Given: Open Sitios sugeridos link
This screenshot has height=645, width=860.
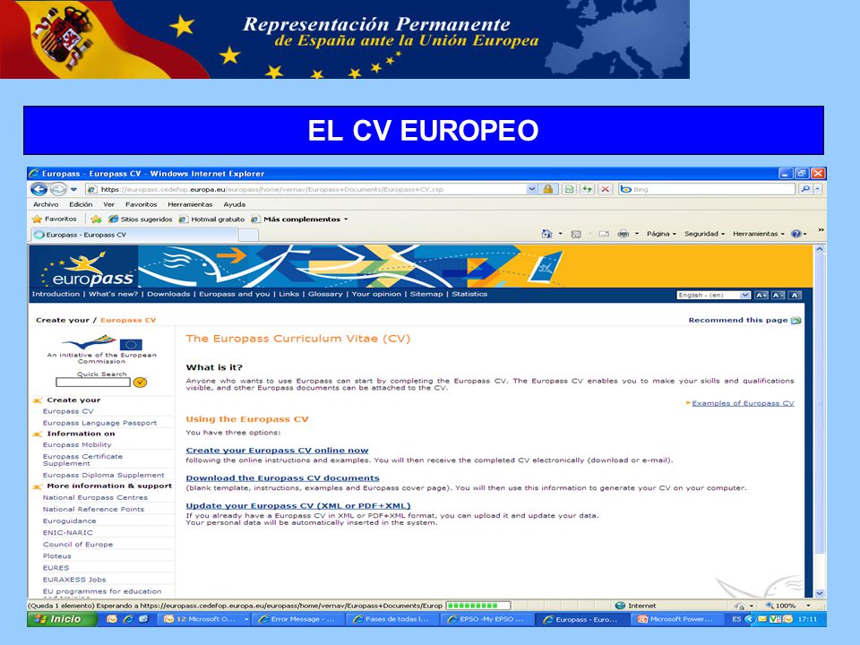Looking at the screenshot, I should point(141,219).
